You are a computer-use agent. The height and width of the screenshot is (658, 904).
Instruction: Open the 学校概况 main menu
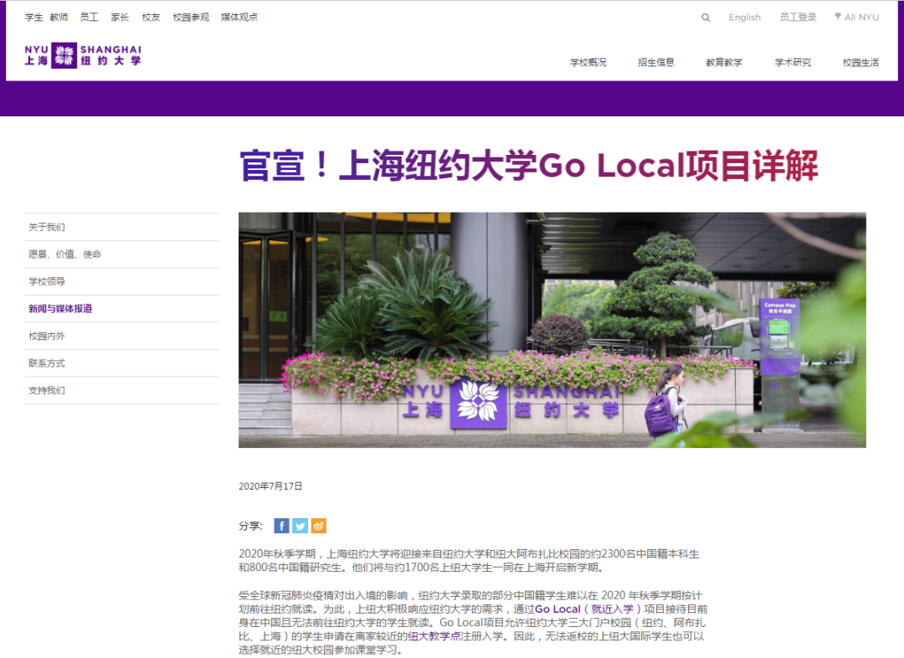click(588, 62)
